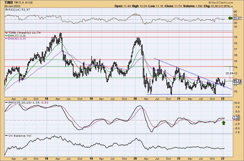Image resolution: width=244 pixels, height=161 pixels.
Task: Click the 1.39 PMO value tag on axis
Action: (236, 117)
